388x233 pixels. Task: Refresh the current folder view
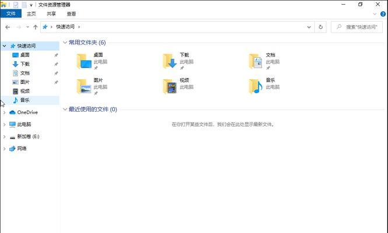tap(321, 27)
